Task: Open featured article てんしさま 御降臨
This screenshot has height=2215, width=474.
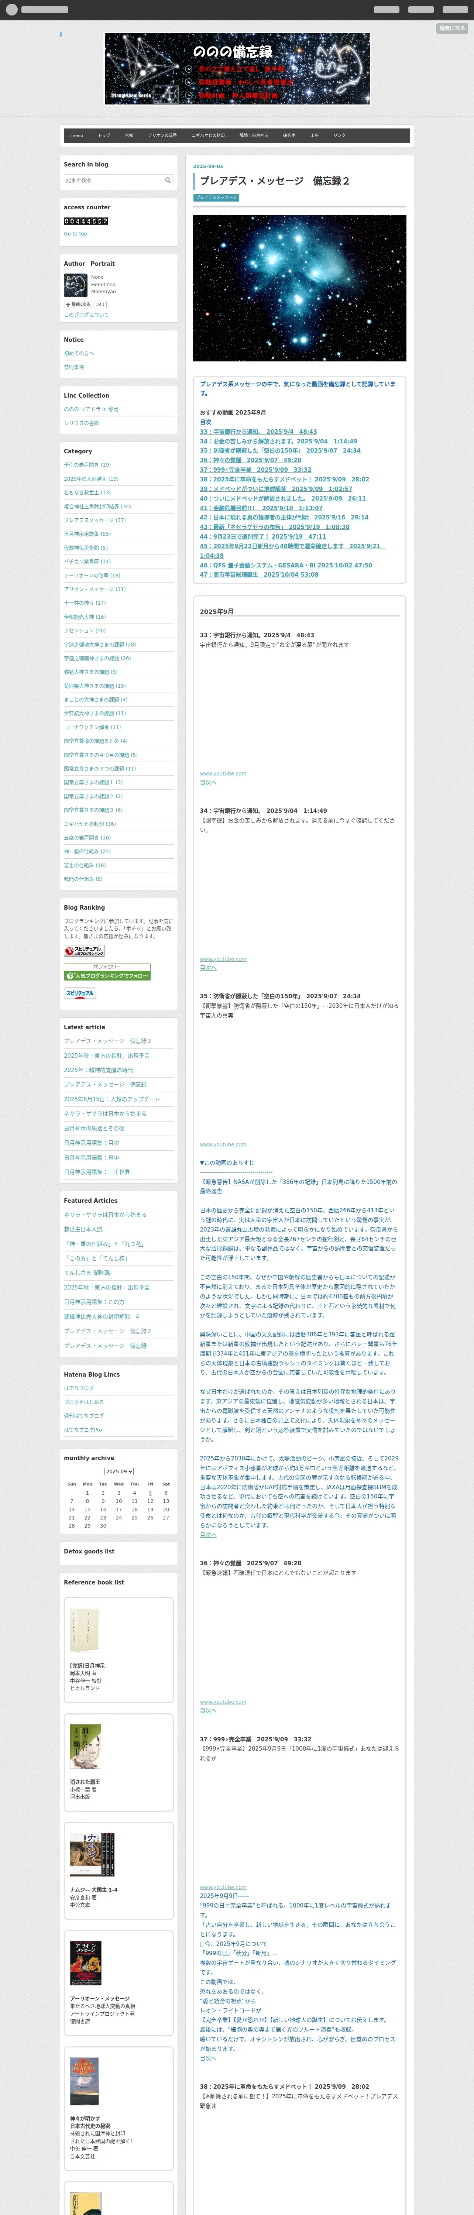Action: (x=87, y=1274)
